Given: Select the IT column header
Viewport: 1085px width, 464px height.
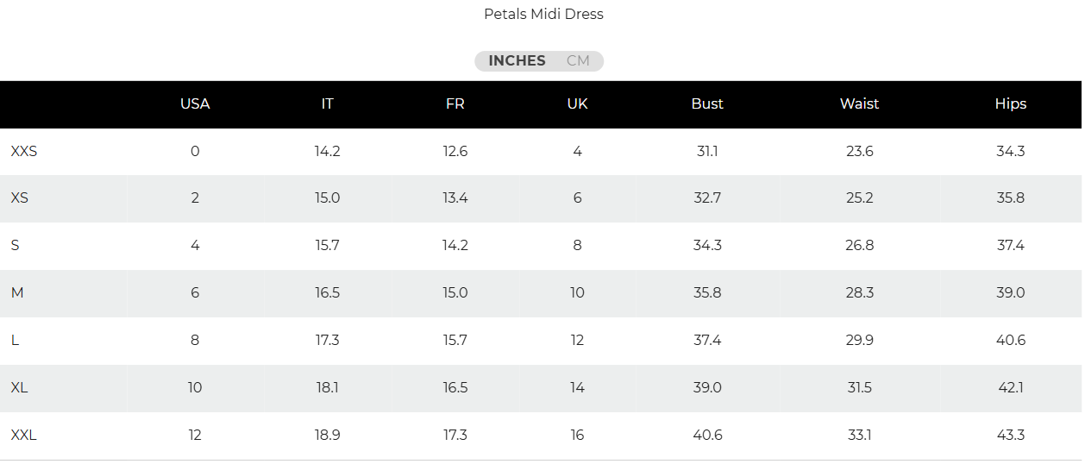Looking at the screenshot, I should (x=327, y=103).
